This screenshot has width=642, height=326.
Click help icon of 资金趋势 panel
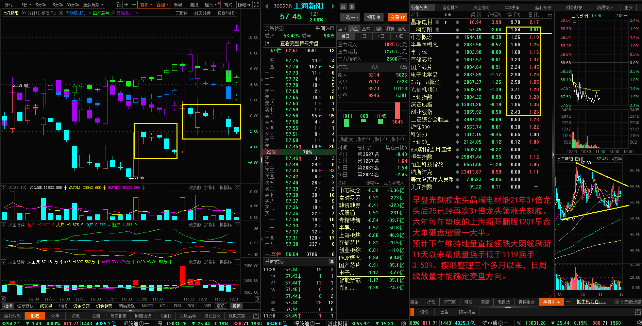4,262
